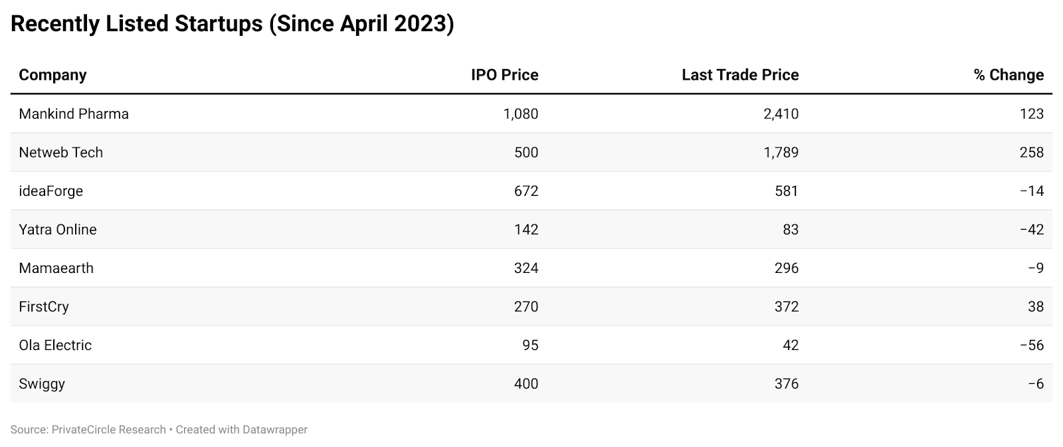The height and width of the screenshot is (447, 1063).
Task: Click the PrivateCircle Research source text
Action: pyautogui.click(x=108, y=430)
